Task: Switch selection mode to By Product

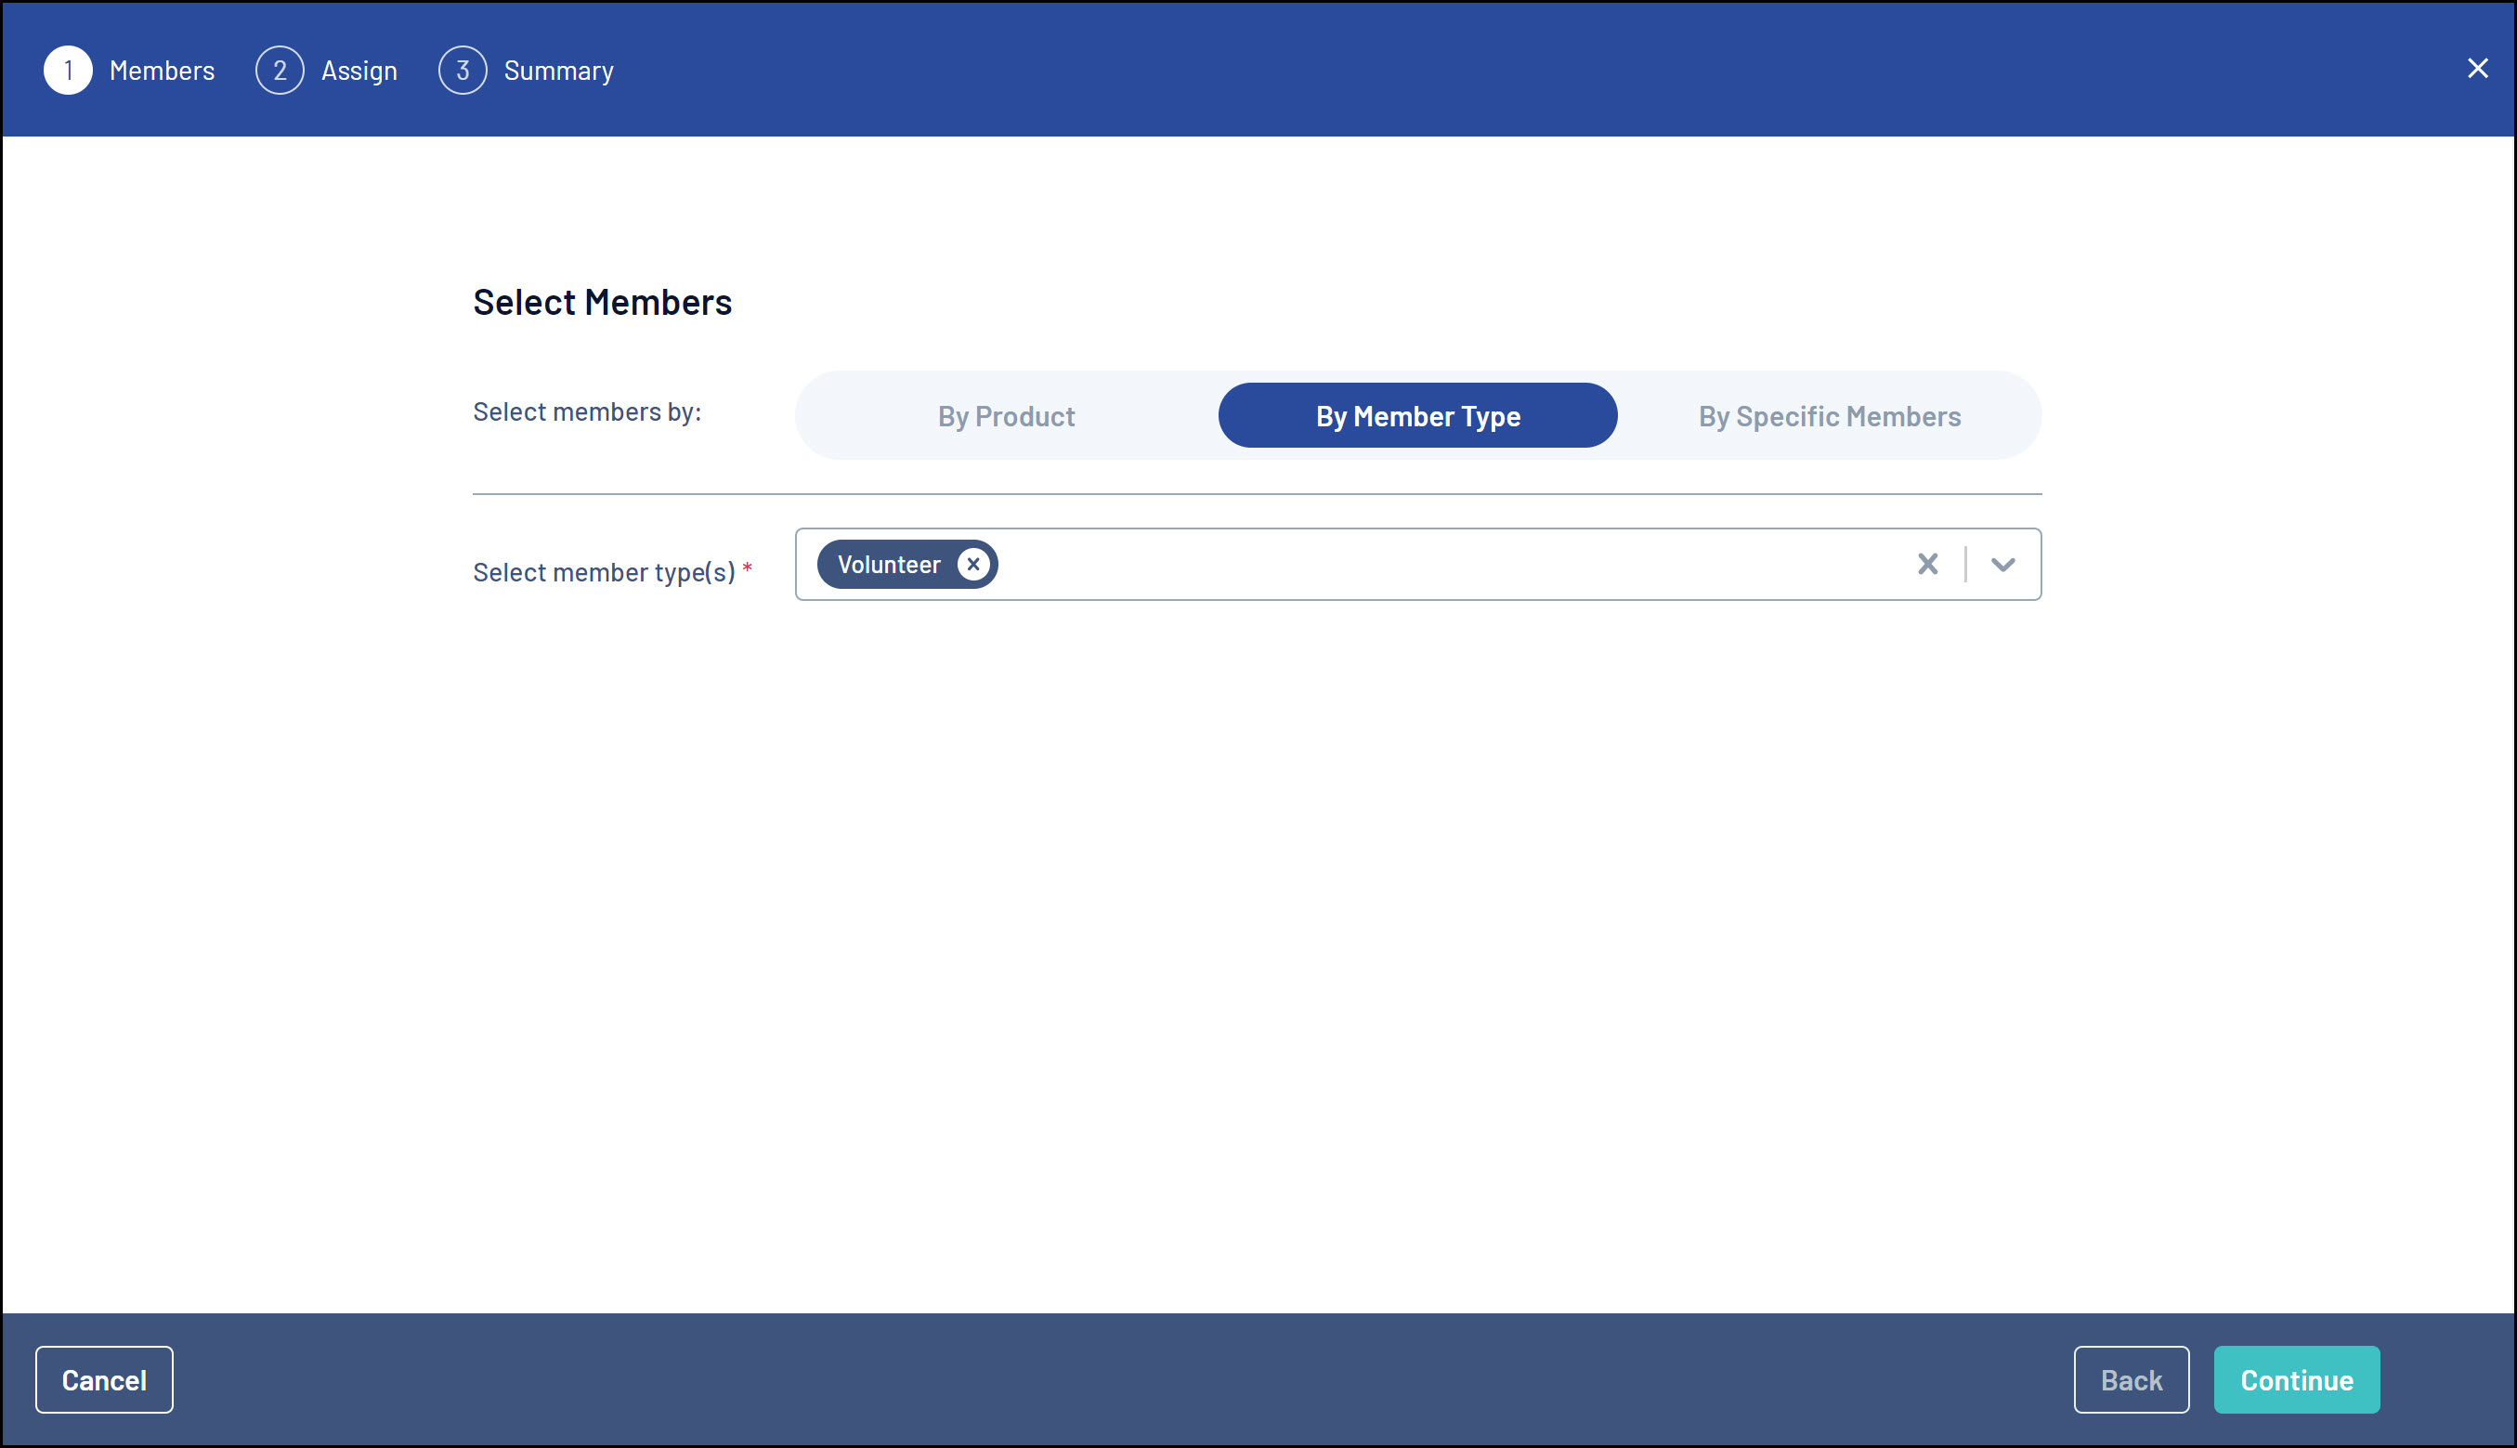Action: pyautogui.click(x=1006, y=417)
